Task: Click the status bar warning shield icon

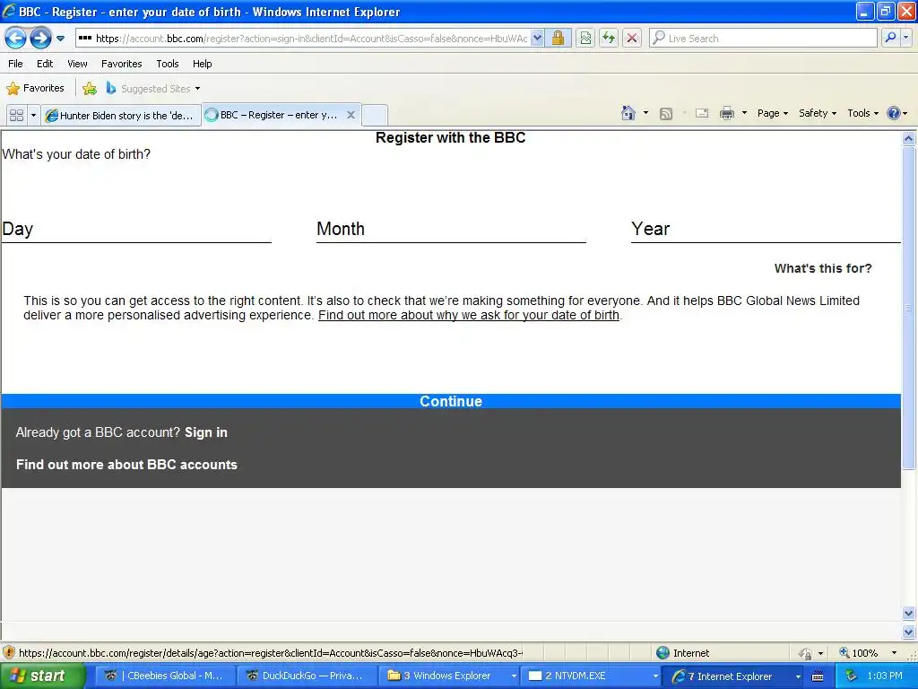Action: pos(9,653)
